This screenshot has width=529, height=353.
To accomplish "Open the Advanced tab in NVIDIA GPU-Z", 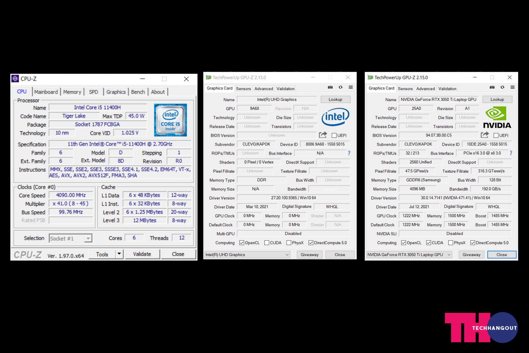I will coord(426,89).
